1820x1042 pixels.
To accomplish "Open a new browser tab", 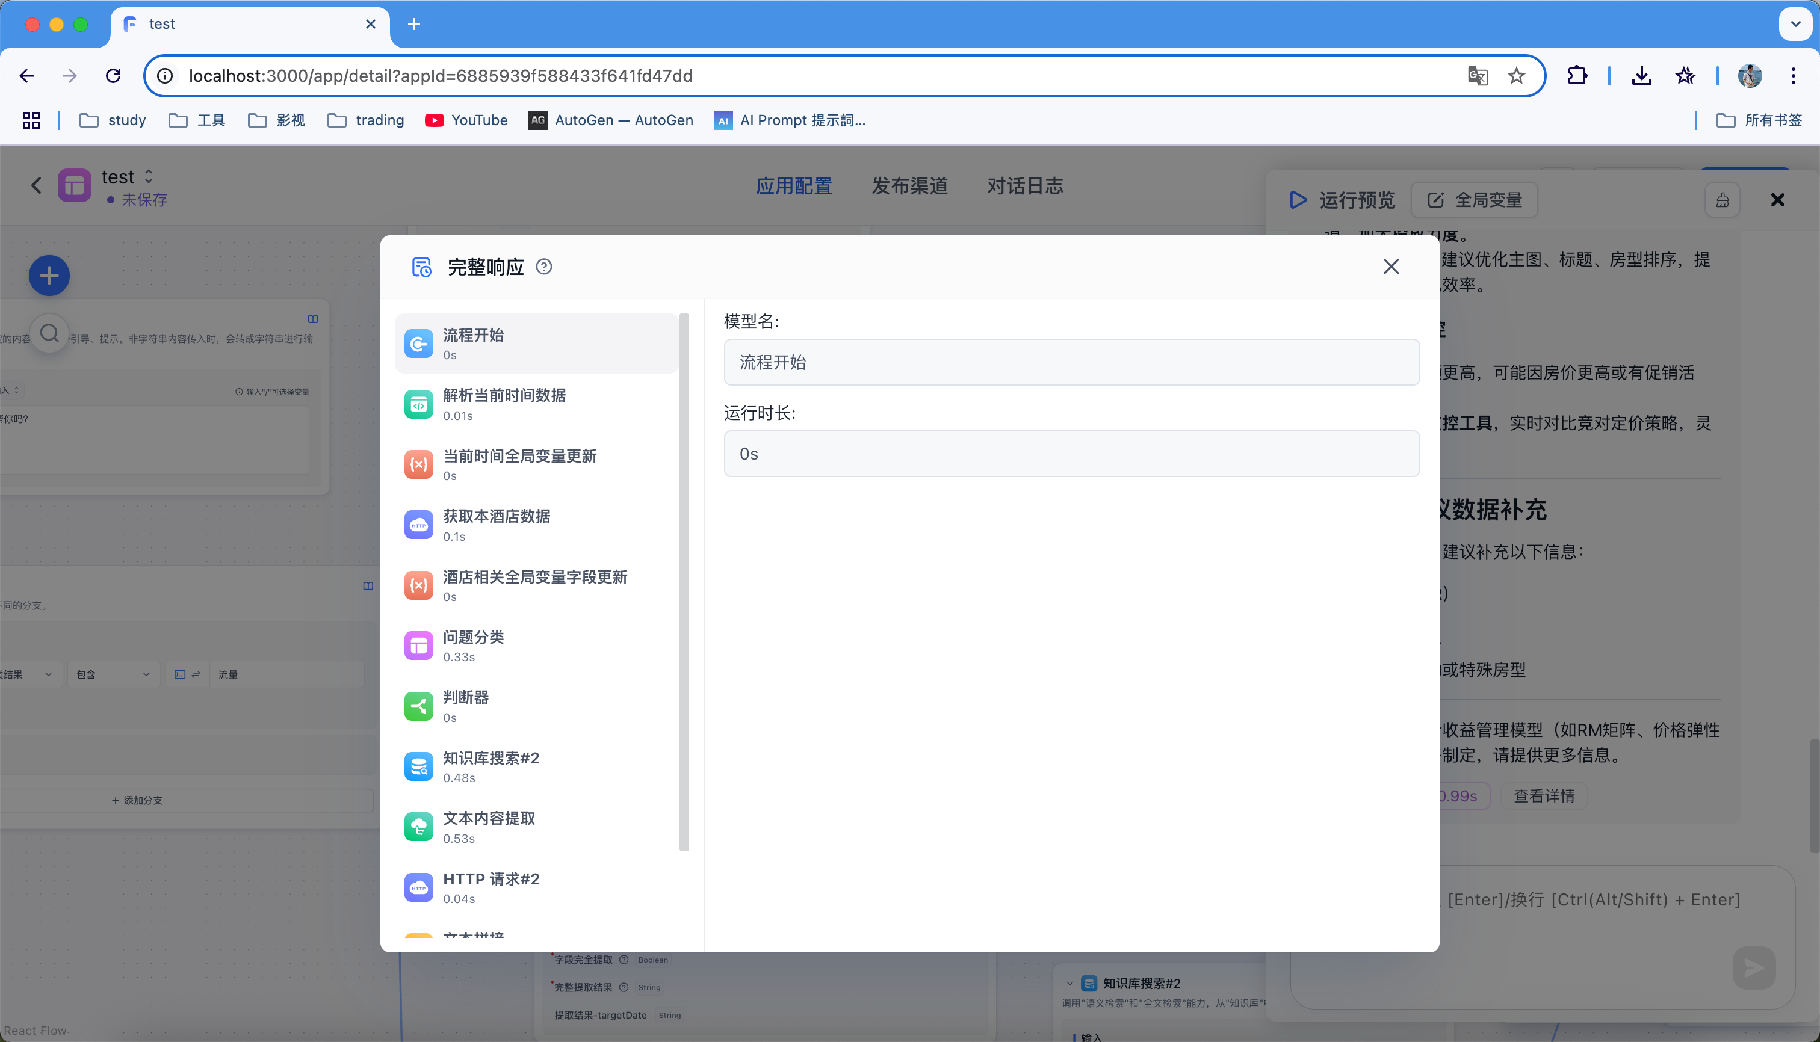I will 413,24.
